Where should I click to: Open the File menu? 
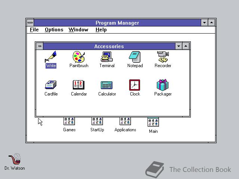34,30
